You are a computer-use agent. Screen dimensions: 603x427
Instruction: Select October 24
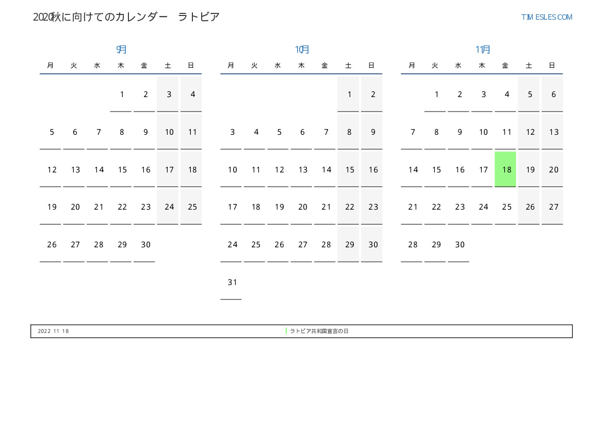pyautogui.click(x=231, y=245)
